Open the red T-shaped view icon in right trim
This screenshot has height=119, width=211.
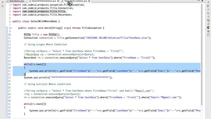click(208, 28)
